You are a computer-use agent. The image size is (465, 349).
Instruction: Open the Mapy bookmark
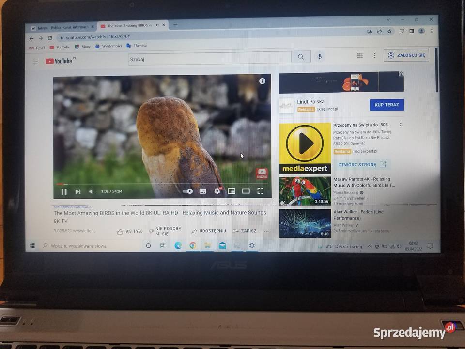[83, 47]
